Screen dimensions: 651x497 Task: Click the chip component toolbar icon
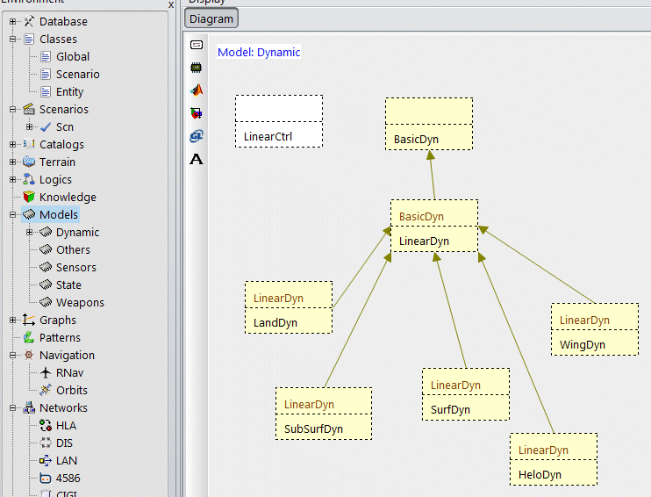click(197, 68)
